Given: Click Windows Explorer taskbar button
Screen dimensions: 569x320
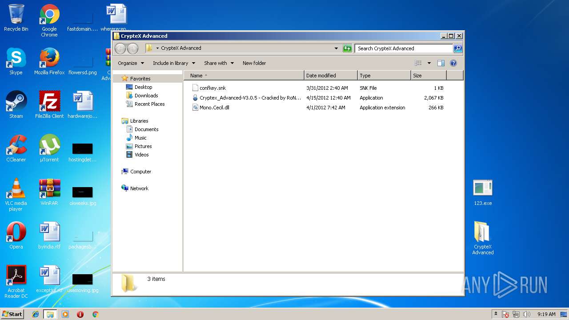Looking at the screenshot, I should point(50,314).
